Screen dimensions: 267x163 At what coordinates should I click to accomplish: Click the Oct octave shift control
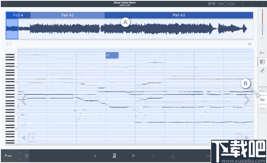(173, 156)
